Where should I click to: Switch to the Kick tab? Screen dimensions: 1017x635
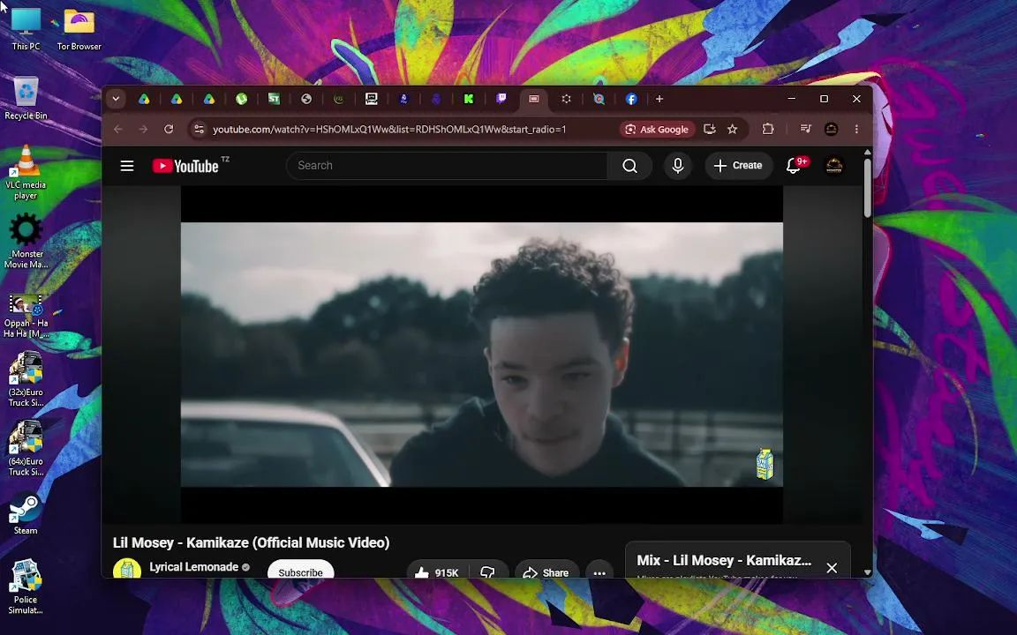[x=468, y=99]
